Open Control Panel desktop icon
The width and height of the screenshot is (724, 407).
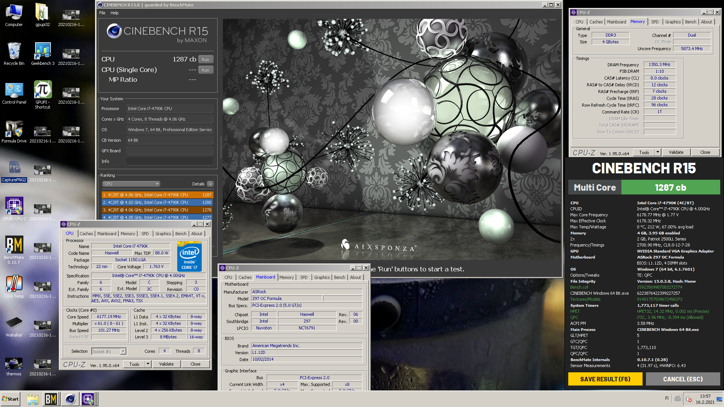click(x=14, y=93)
